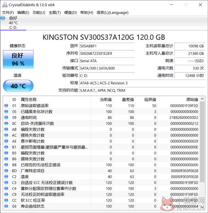The image size is (208, 213).
Task: Click status orb of row CC 软 ECC 校正率
Action: [x=6, y=200]
